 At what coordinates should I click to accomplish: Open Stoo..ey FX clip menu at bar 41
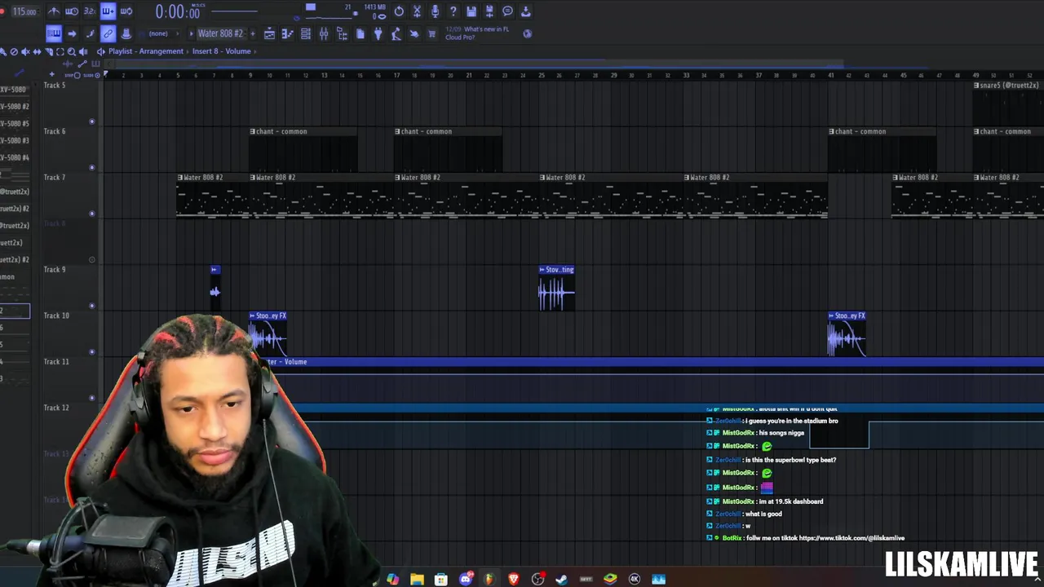tap(832, 316)
